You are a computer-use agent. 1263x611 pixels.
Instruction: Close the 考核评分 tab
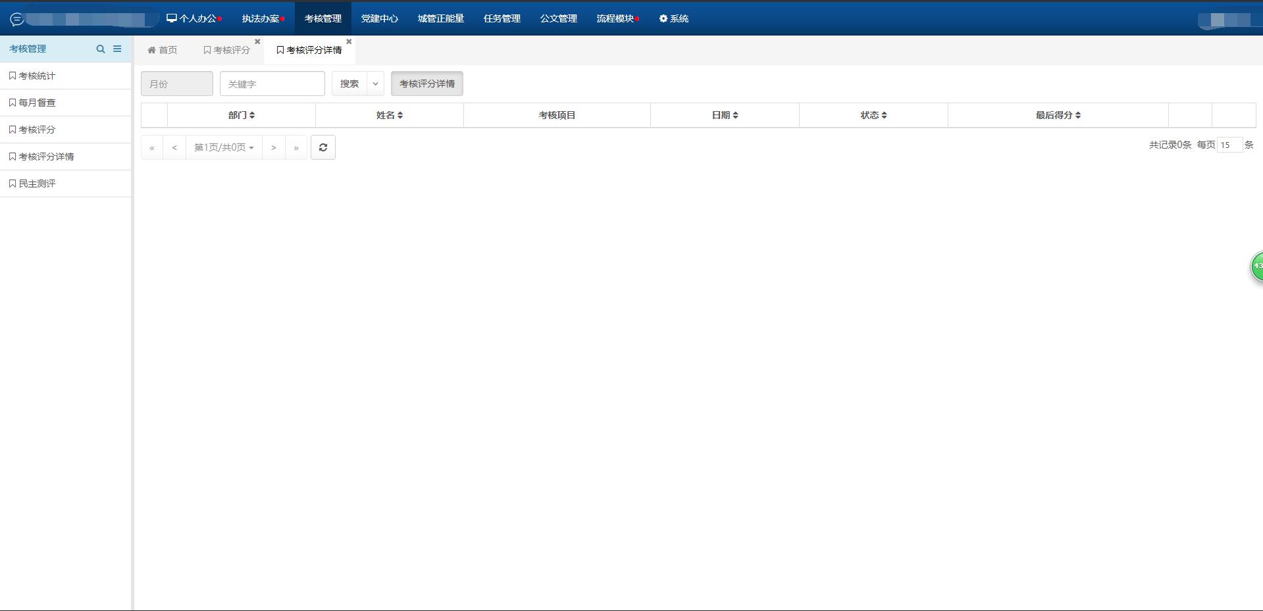(x=257, y=41)
